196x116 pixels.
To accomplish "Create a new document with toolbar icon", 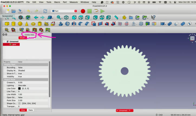I will tap(7, 11).
